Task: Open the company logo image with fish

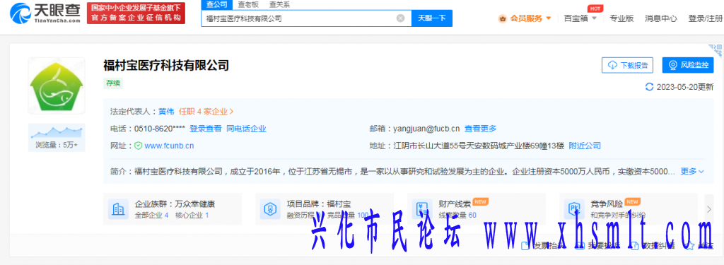Action: point(57,86)
